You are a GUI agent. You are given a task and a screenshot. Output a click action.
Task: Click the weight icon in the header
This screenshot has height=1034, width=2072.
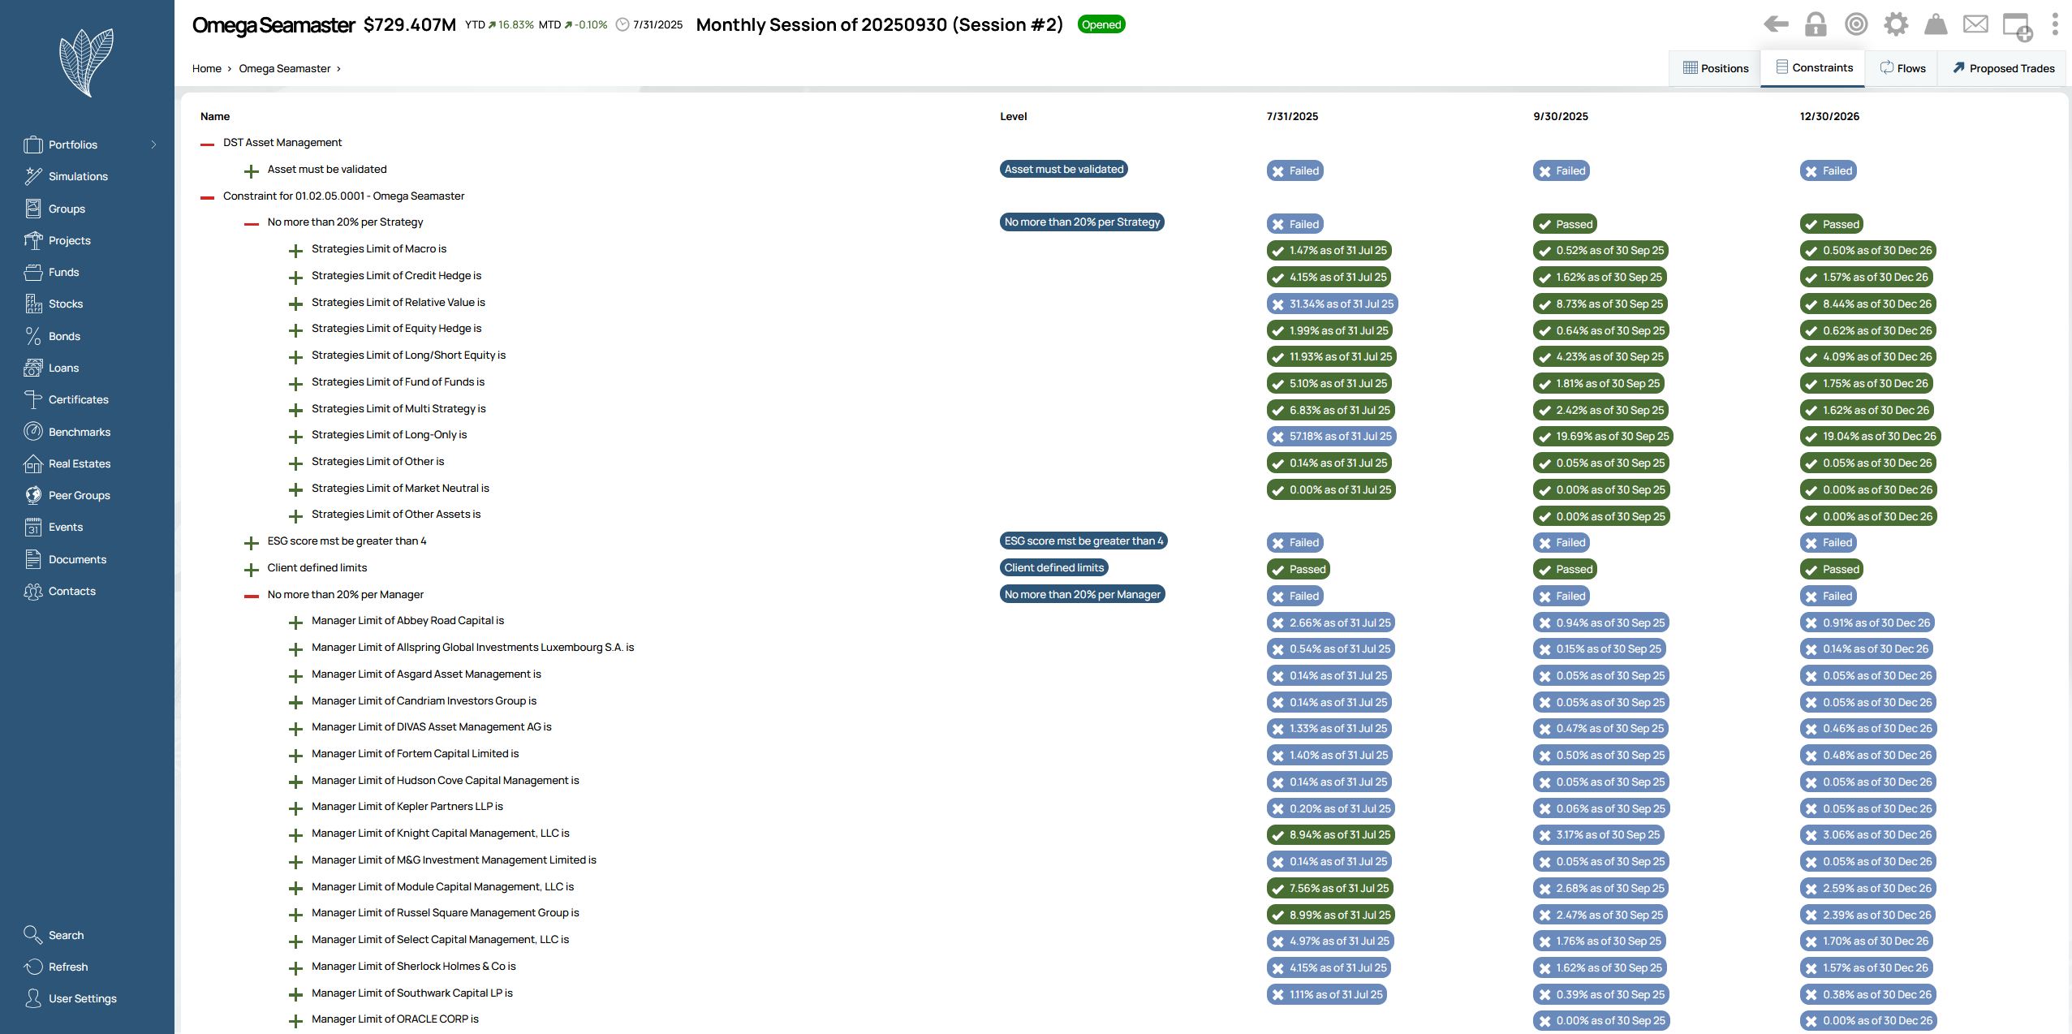point(1936,24)
